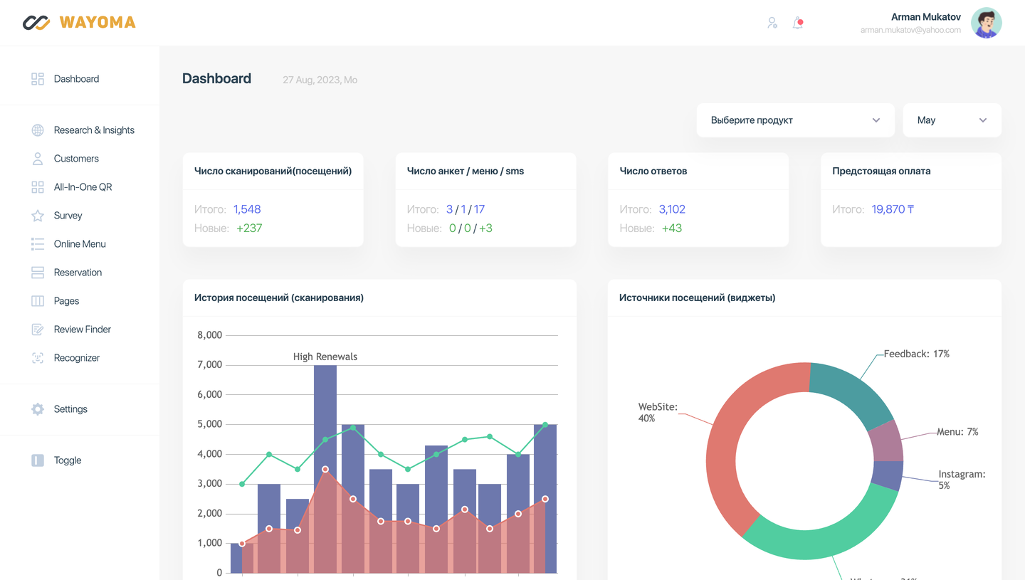Click the date '27 Aug, 2023, Mo'
Image resolution: width=1025 pixels, height=580 pixels.
(x=320, y=80)
